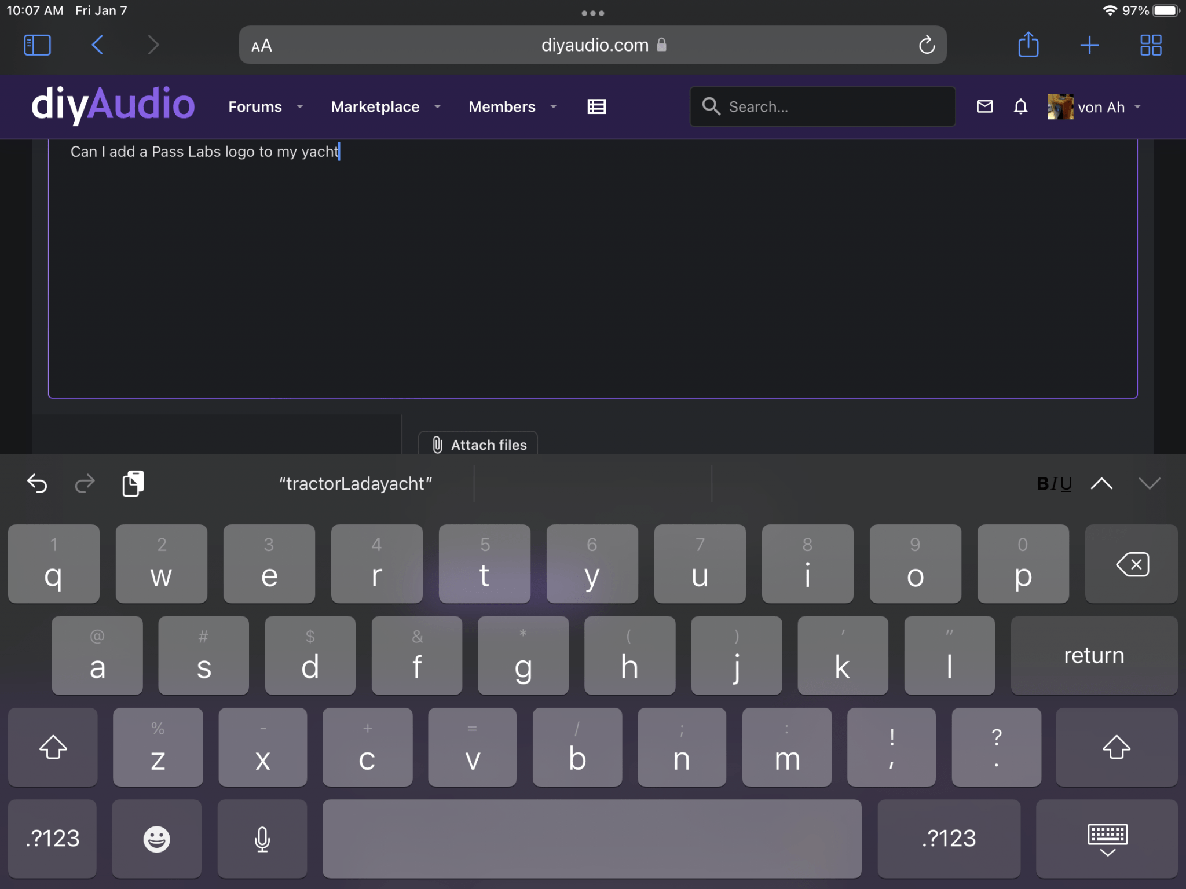Hide the on-screen keyboard
Image resolution: width=1186 pixels, height=889 pixels.
1107,839
